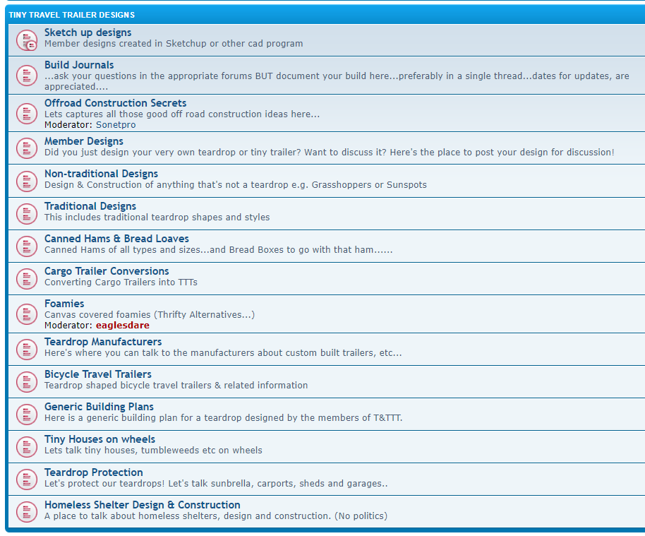Click the Tiny Travel Trailer Designs category header
Image resolution: width=645 pixels, height=536 pixels.
(x=71, y=15)
